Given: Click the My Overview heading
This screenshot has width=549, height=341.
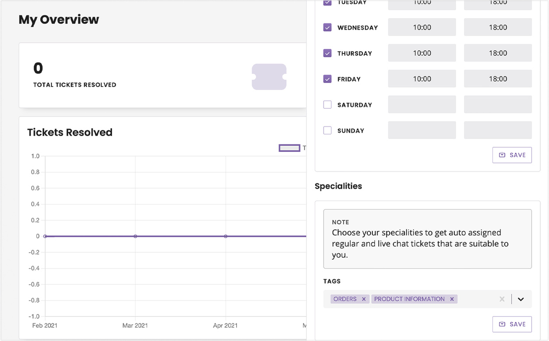Looking at the screenshot, I should (59, 19).
